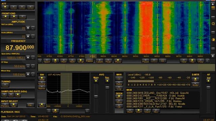The image size is (216, 121).
Task: Click the down arrow below the waterfall sliders
Action: click(213, 56)
